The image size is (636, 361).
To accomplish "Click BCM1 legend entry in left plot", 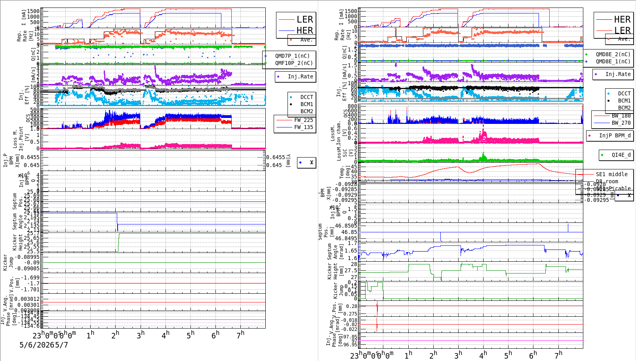I will [x=307, y=104].
